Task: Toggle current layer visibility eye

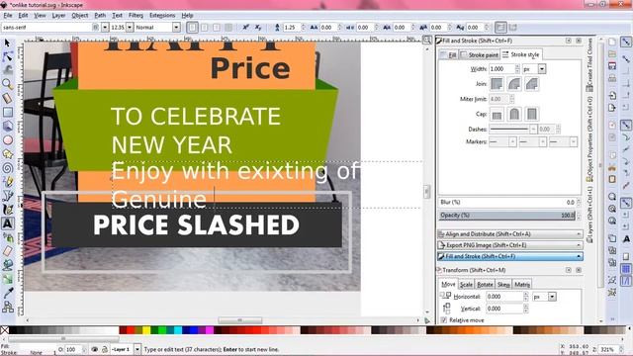Action: point(95,349)
